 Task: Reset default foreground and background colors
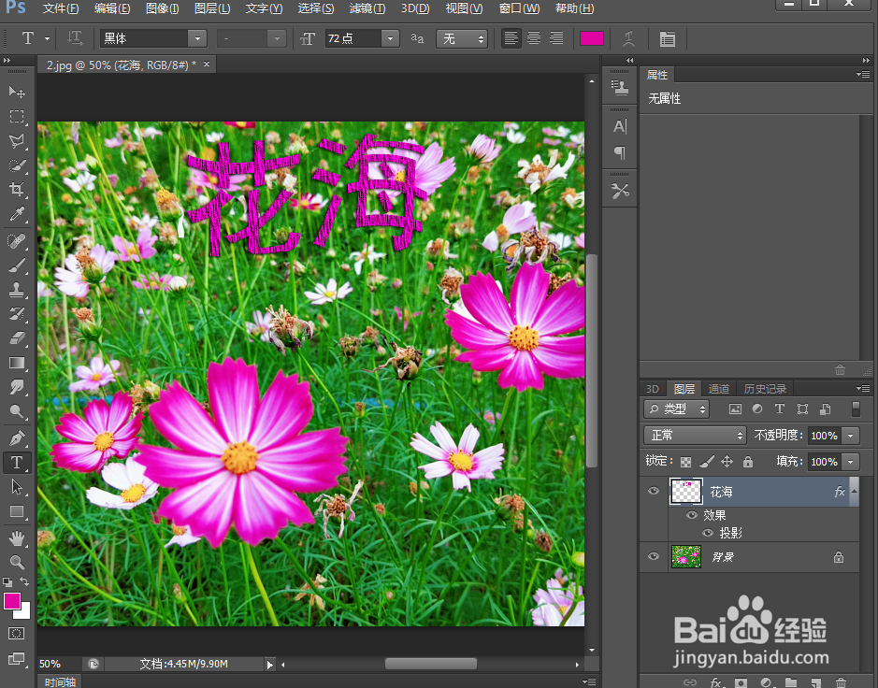[7, 581]
